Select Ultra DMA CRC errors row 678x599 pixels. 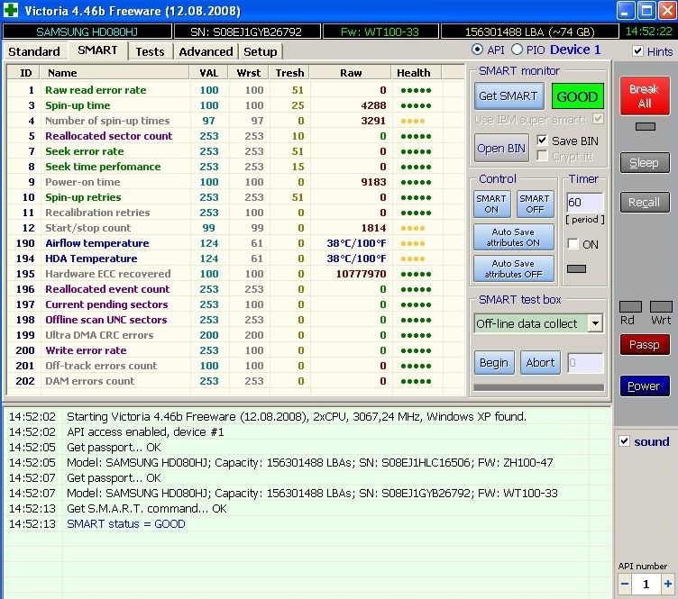tap(235, 335)
